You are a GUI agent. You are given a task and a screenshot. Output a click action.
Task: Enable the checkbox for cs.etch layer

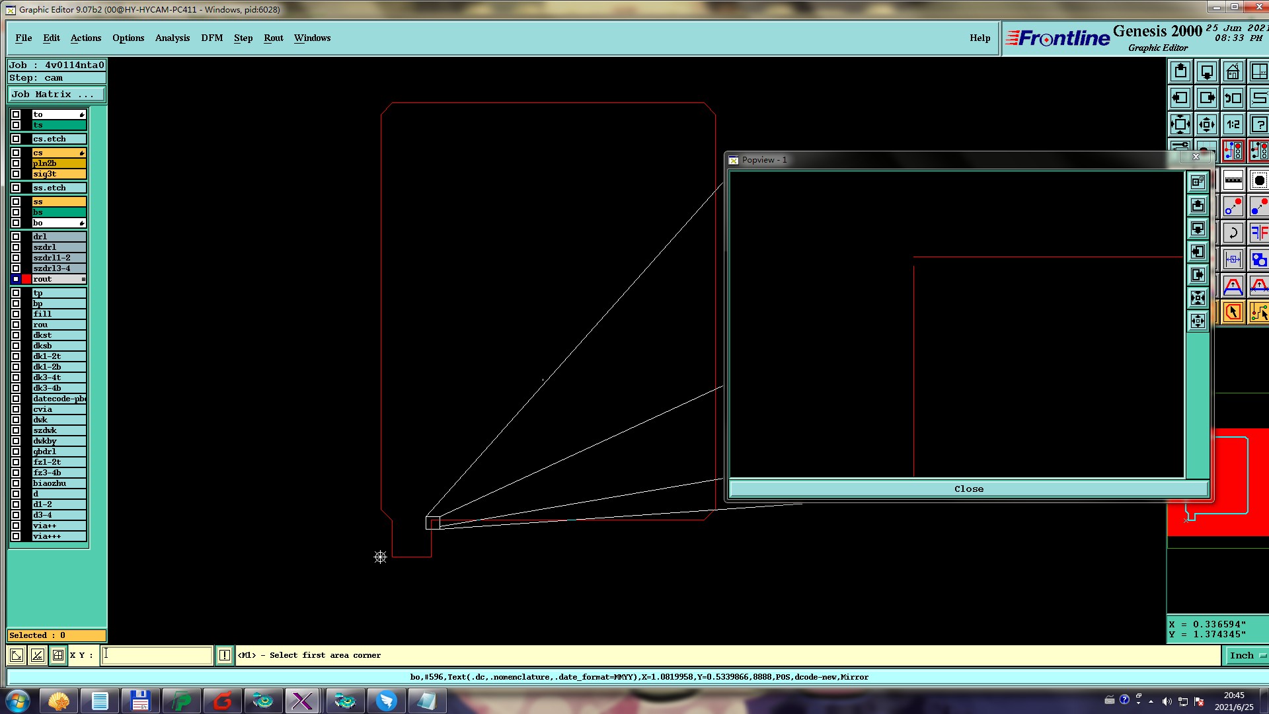click(x=16, y=139)
